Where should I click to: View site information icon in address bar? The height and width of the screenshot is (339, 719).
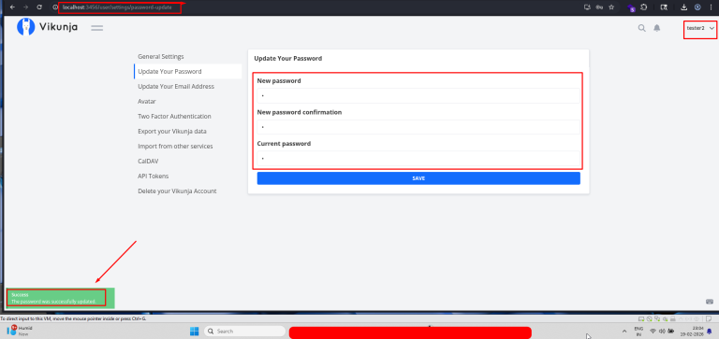(55, 7)
